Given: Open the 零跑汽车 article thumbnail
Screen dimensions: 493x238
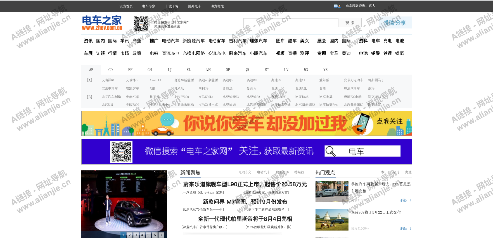Looking at the screenshot, I should 332,191.
